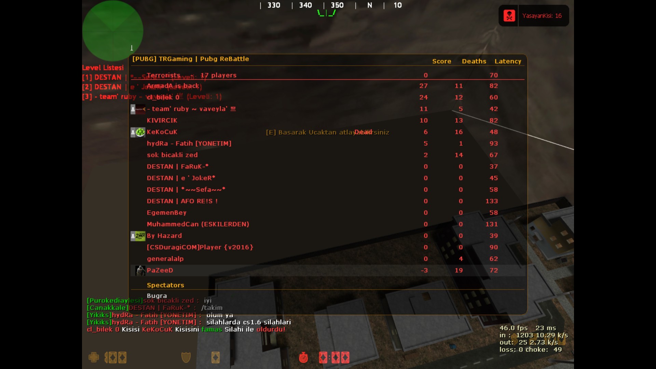The width and height of the screenshot is (656, 369).
Task: Click the player badge icon by By Hazard
Action: click(140, 235)
